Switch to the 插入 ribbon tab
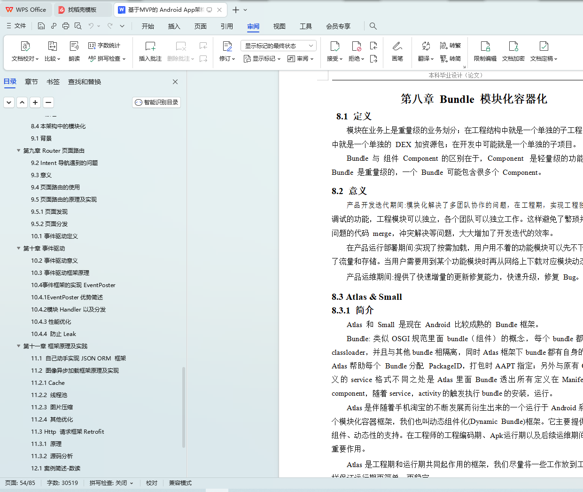The height and width of the screenshot is (492, 583). pyautogui.click(x=174, y=26)
